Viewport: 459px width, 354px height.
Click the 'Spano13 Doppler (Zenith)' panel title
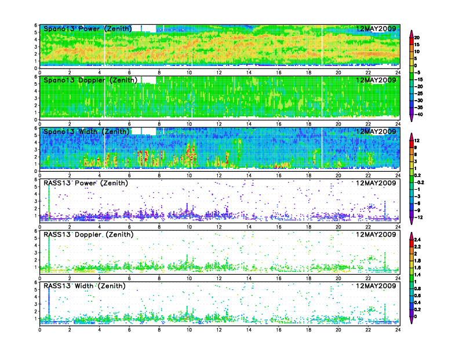[90, 80]
